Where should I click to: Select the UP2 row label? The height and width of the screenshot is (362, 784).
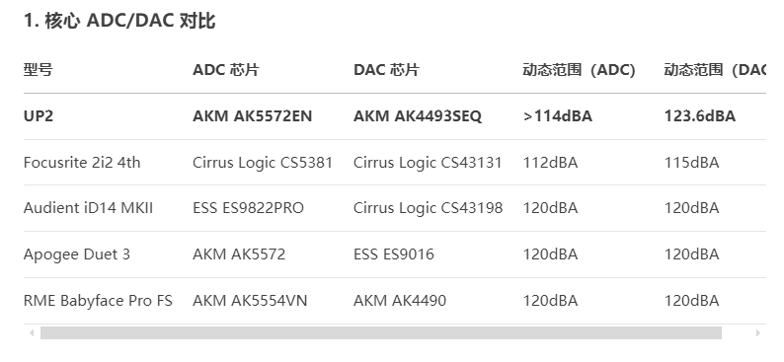39,116
